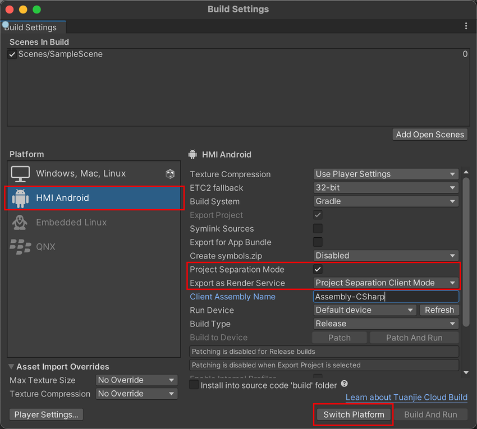
Task: Expand the Export as Render Service dropdown
Action: tap(386, 283)
